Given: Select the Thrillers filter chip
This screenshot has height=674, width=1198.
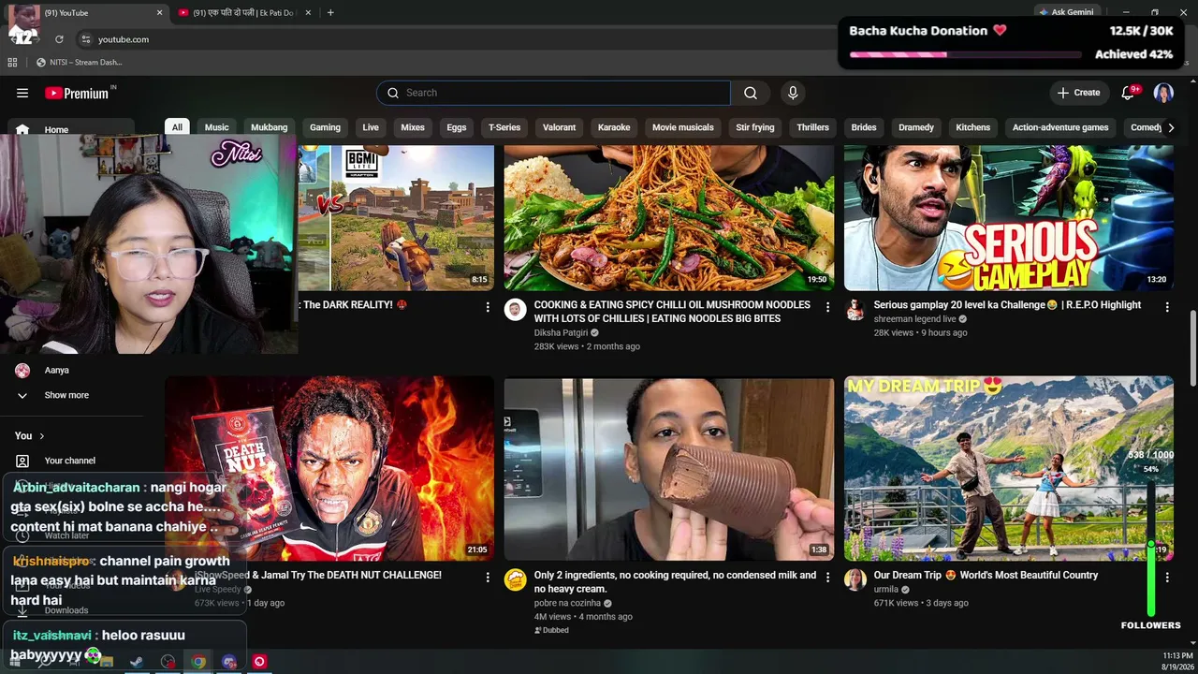Looking at the screenshot, I should (x=812, y=127).
